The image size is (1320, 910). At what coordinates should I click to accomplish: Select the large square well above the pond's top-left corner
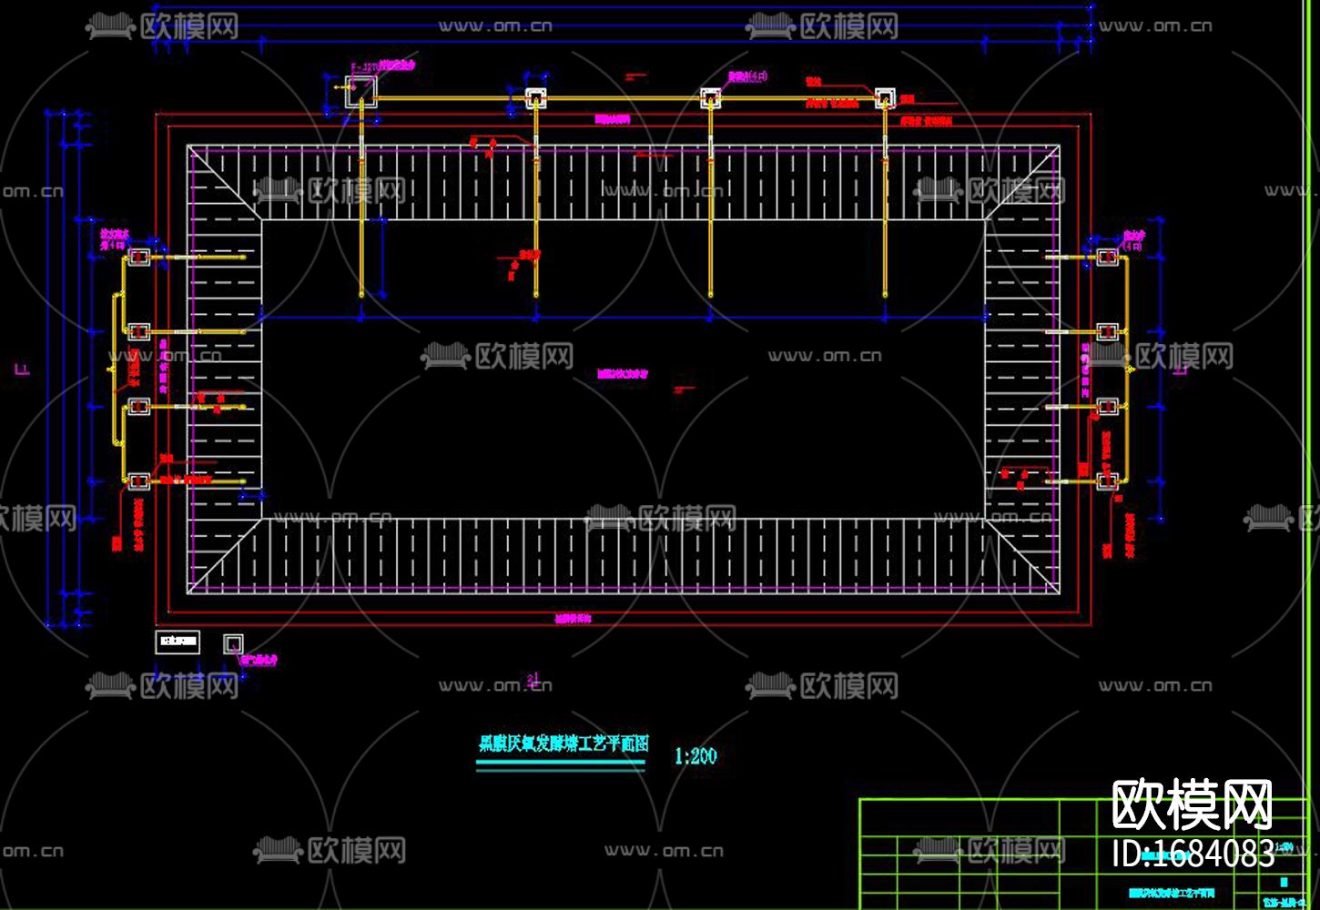click(360, 91)
